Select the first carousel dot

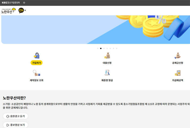point(98,48)
